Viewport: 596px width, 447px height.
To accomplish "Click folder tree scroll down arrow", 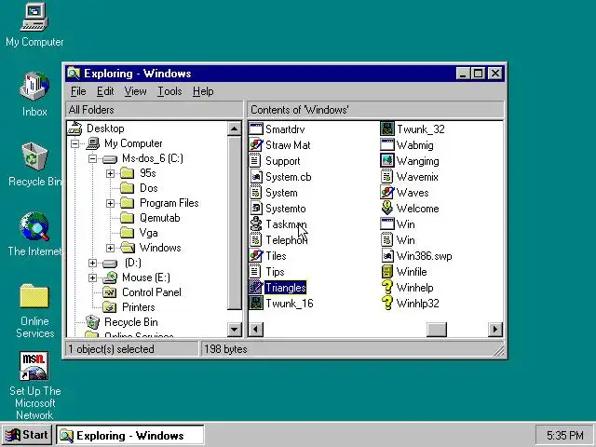I will [x=234, y=329].
